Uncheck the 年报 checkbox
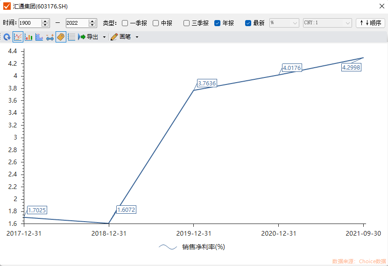388x266 pixels. pyautogui.click(x=218, y=23)
